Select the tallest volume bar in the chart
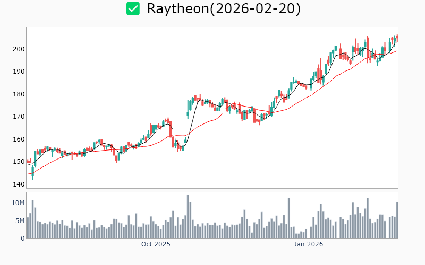425x265 pixels. coord(188,217)
